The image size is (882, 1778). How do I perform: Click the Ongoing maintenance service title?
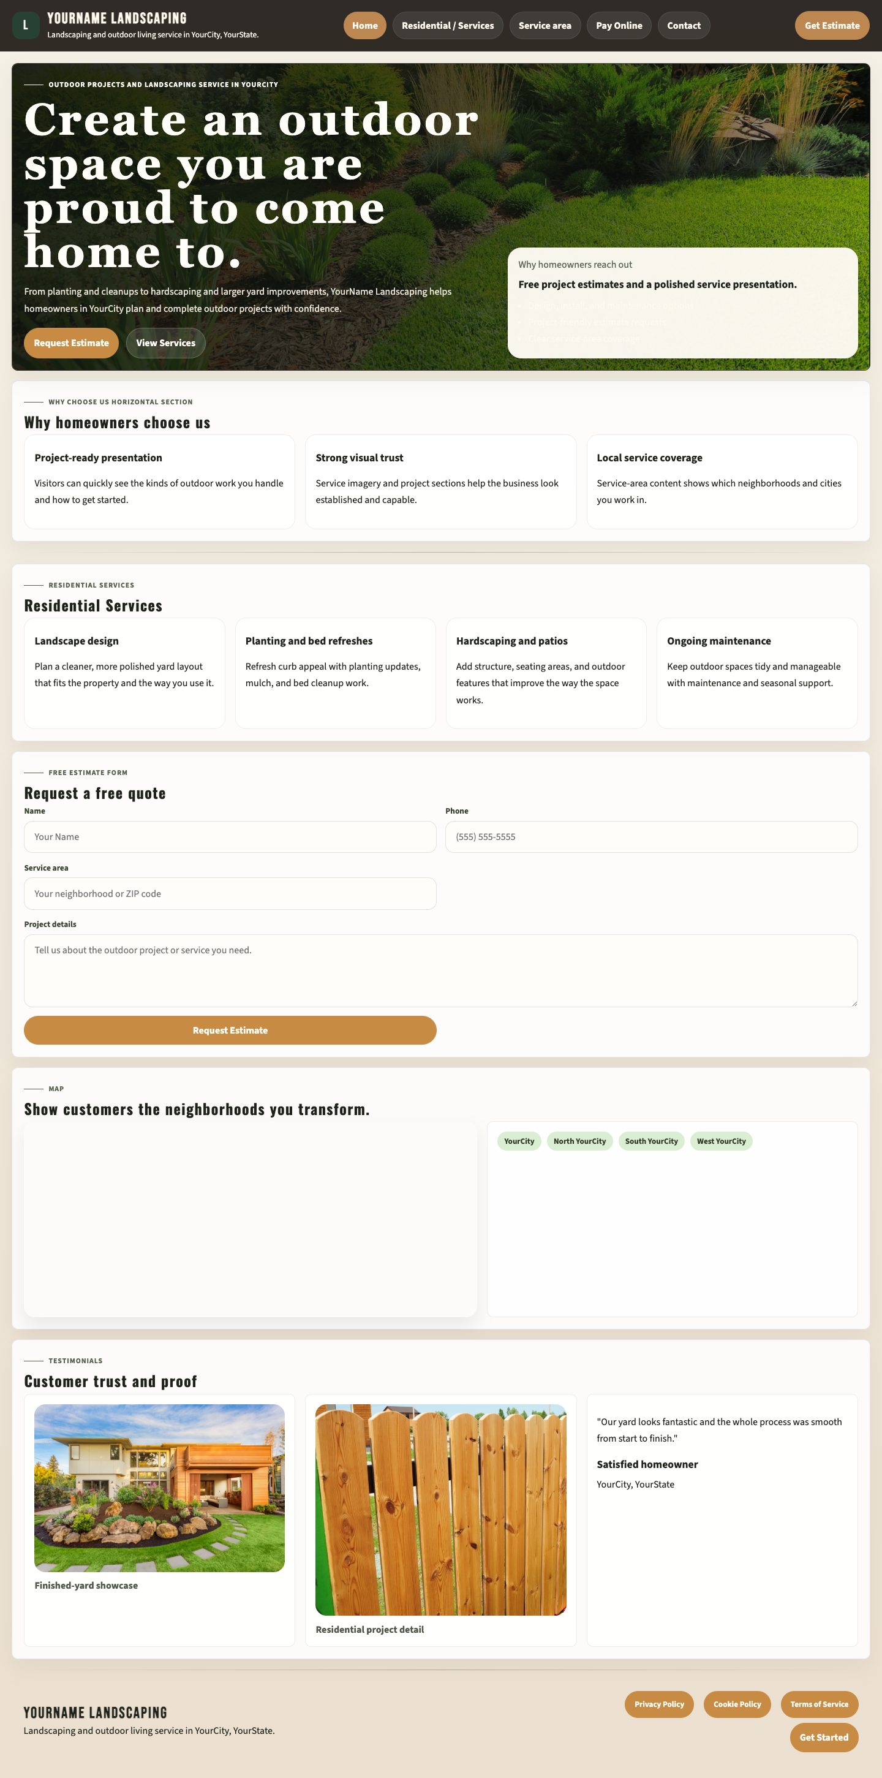coord(718,640)
